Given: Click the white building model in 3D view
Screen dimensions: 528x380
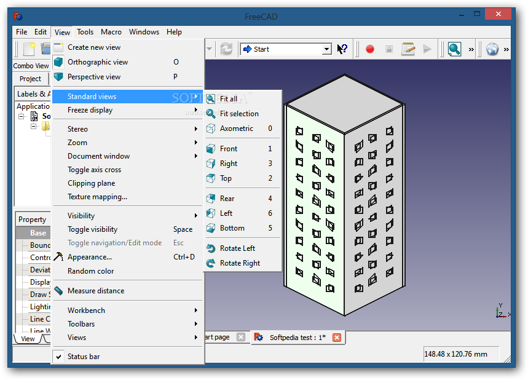Looking at the screenshot, I should pyautogui.click(x=344, y=194).
